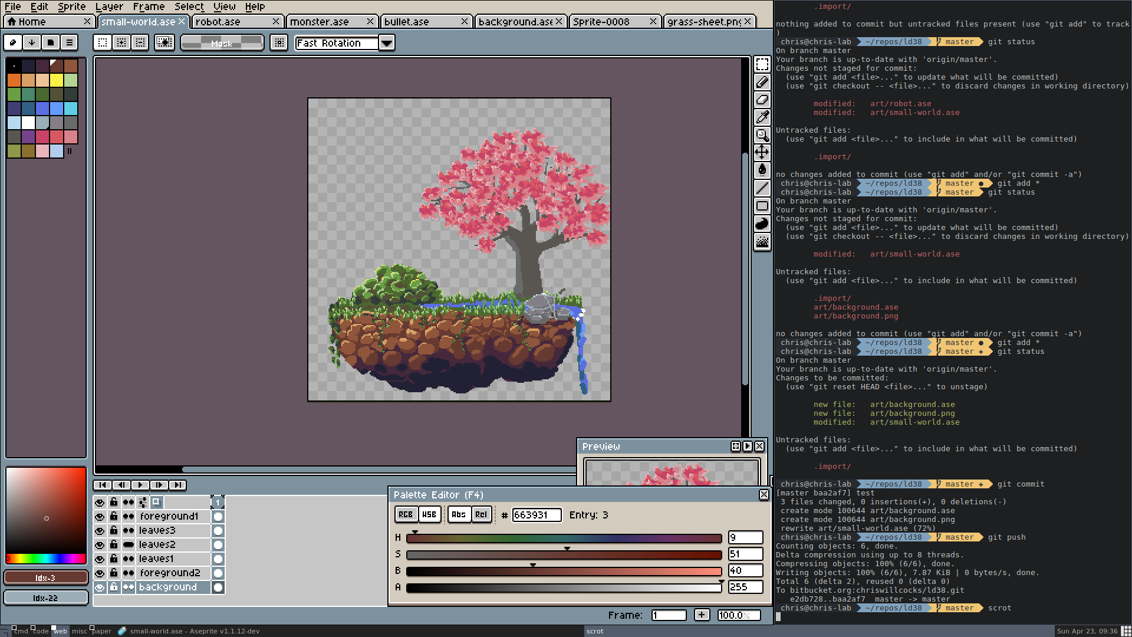This screenshot has width=1132, height=637.
Task: Open timeline settings icon in header row
Action: coord(143,503)
